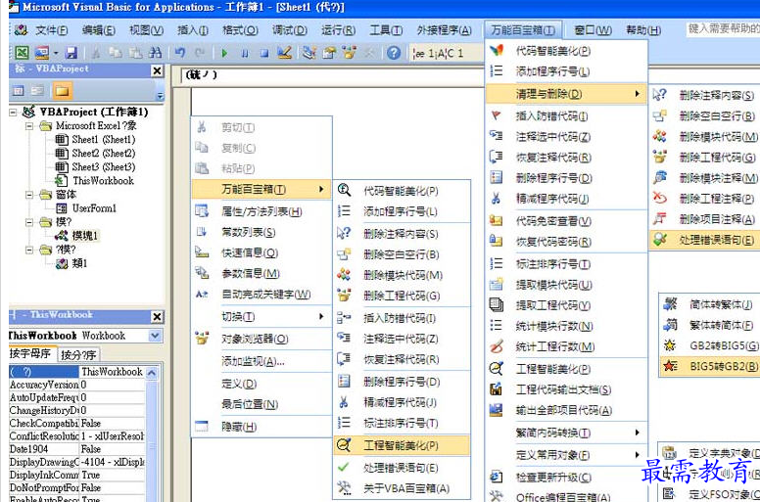Choose 工程代码输出文档(S) in dropdown

pos(566,389)
